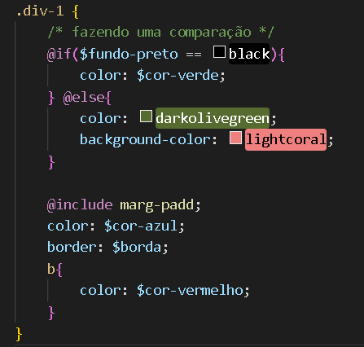Click the .div-1 selector

(x=40, y=11)
